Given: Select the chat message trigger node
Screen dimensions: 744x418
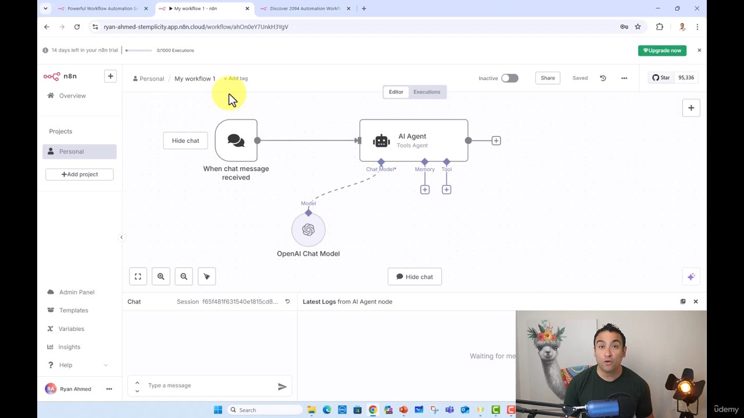Looking at the screenshot, I should pyautogui.click(x=236, y=140).
